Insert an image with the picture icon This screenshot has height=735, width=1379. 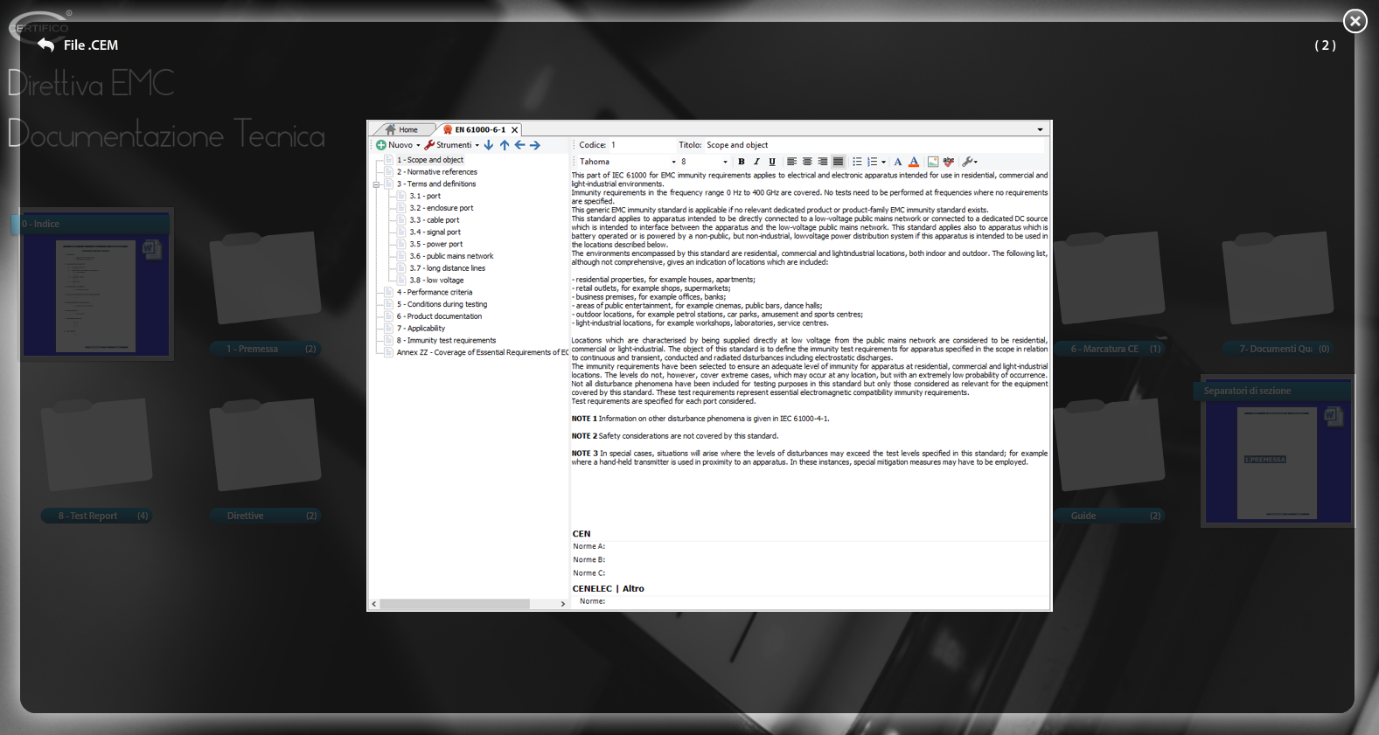pos(933,162)
